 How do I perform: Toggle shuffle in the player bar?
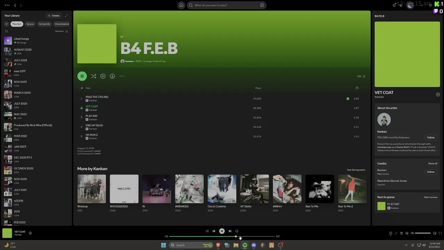click(x=207, y=231)
